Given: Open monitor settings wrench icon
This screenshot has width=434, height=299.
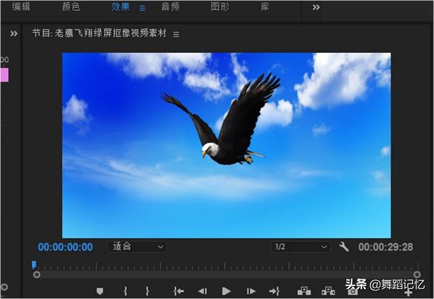Looking at the screenshot, I should click(344, 247).
